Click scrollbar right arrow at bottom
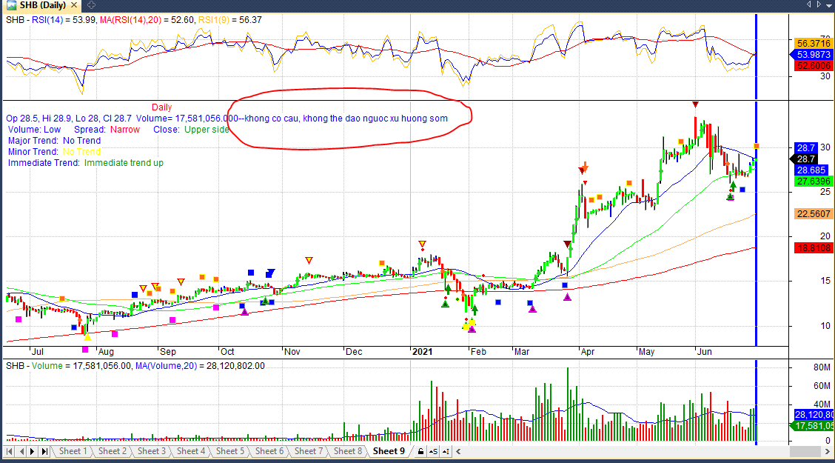 tap(828, 451)
